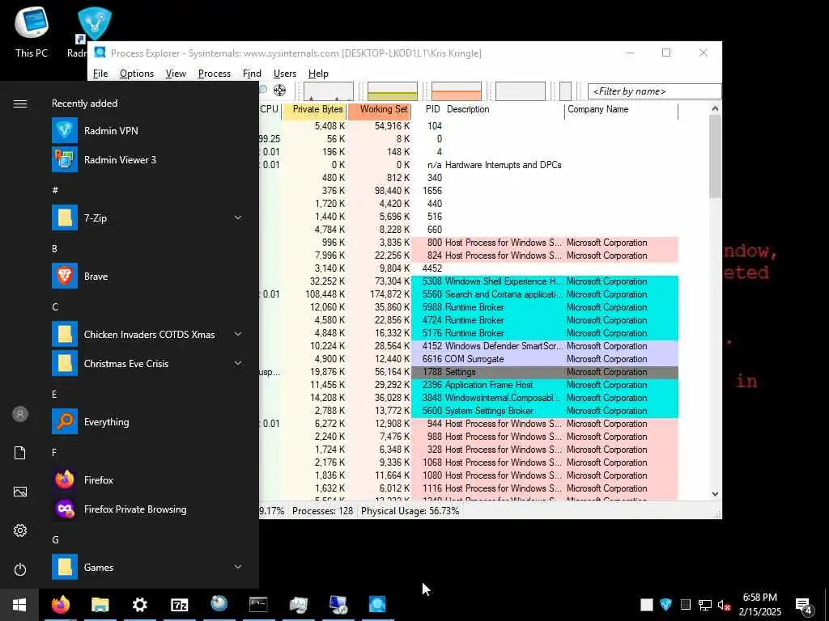Screen dimensions: 829x621
Task: Open the user account icon in Start
Action: pyautogui.click(x=20, y=414)
